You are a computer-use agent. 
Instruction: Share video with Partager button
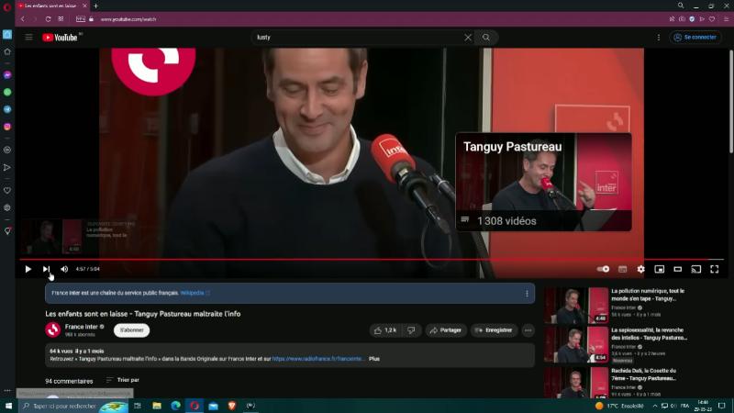[446, 330]
